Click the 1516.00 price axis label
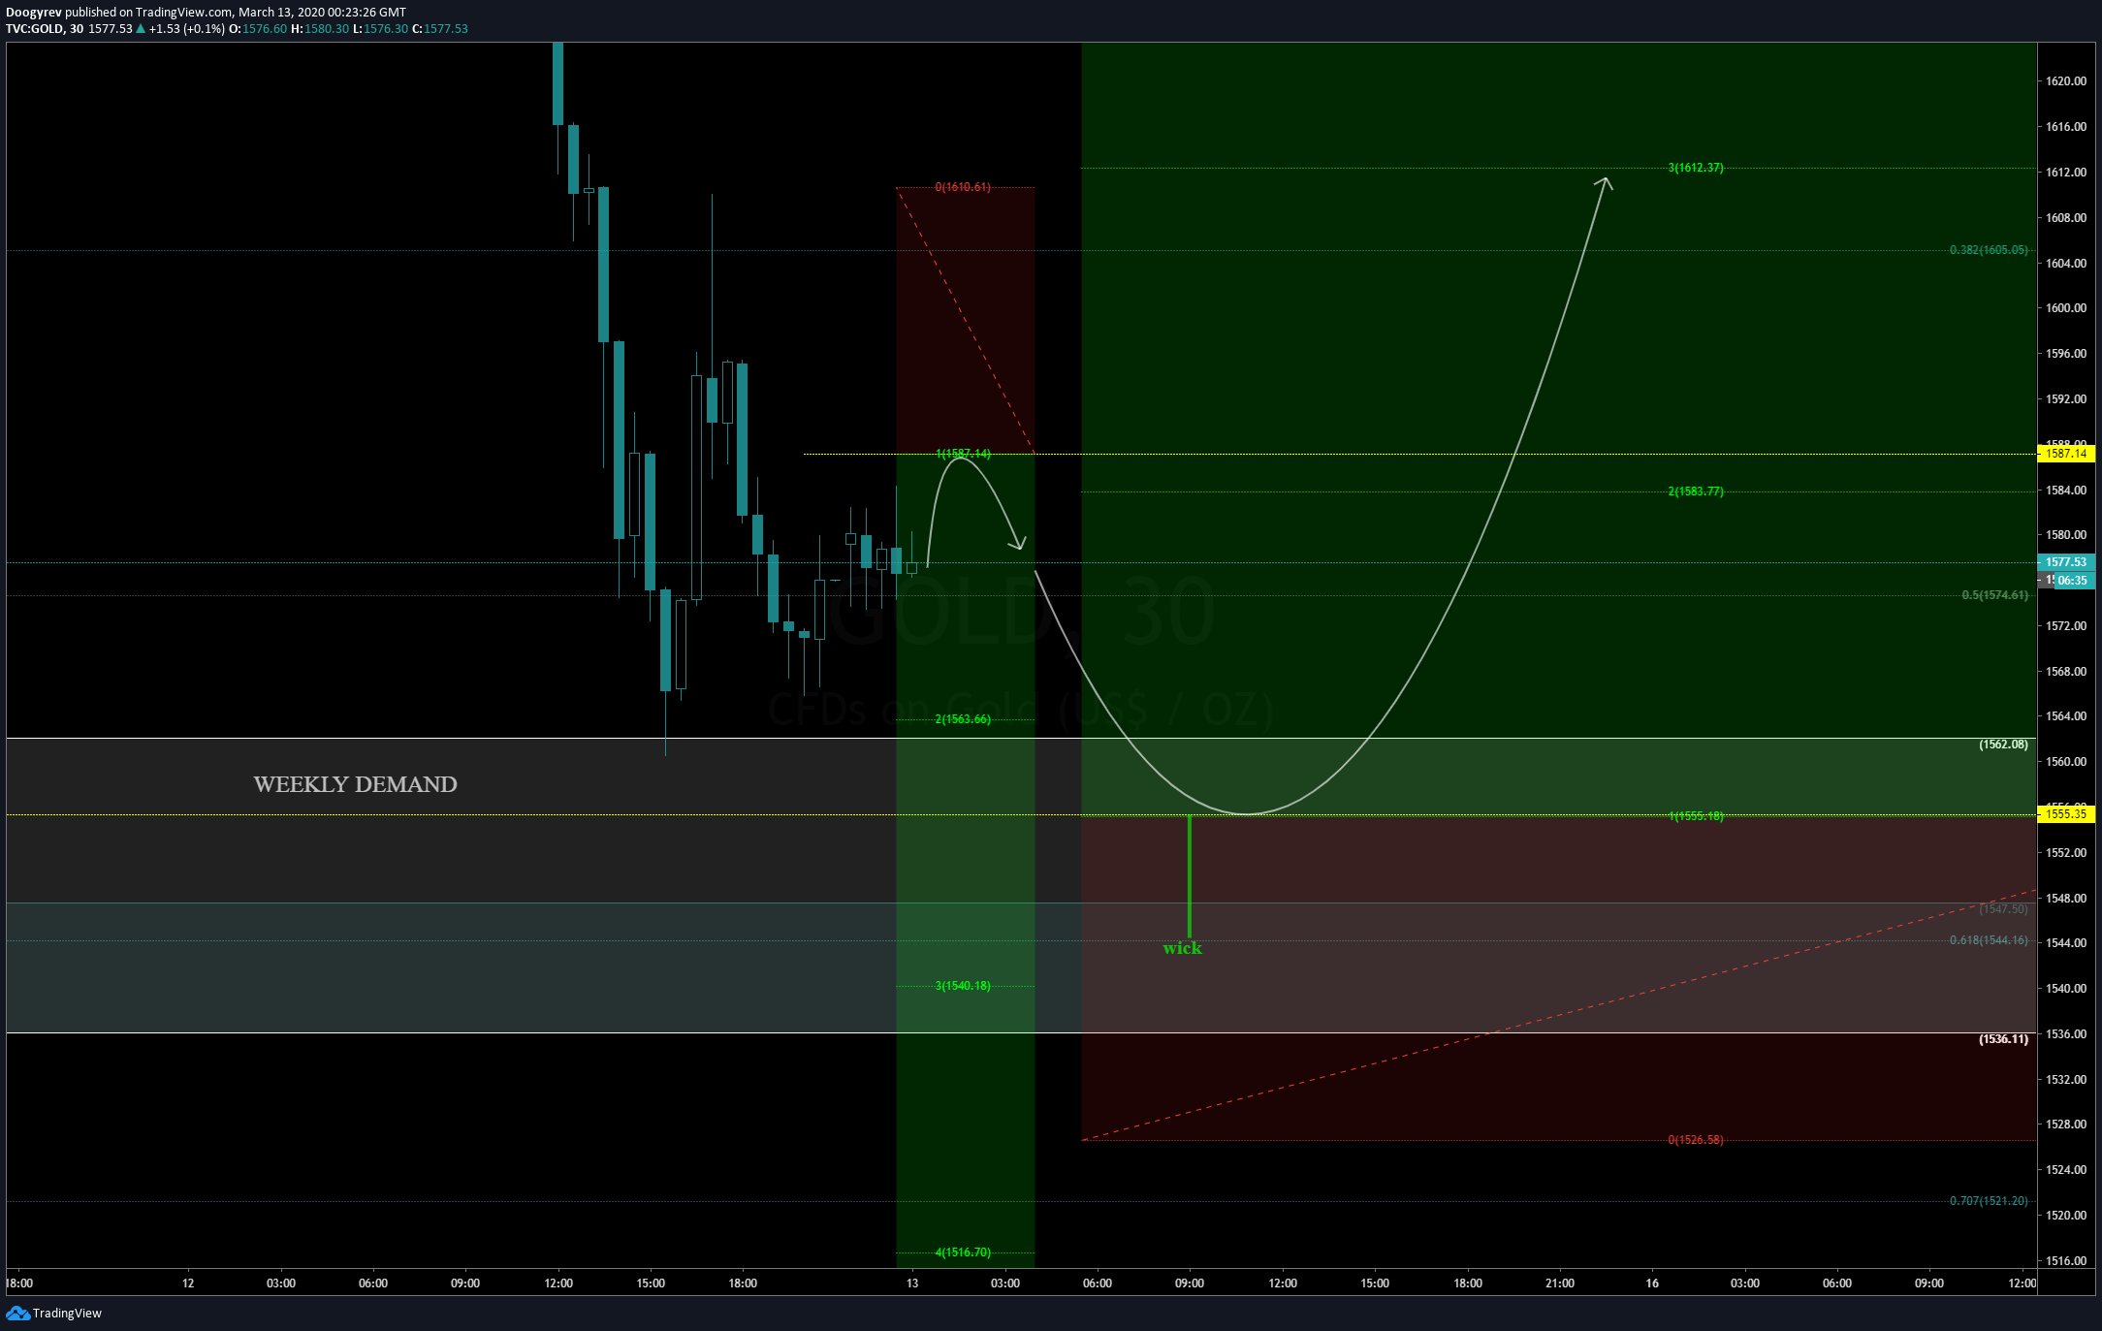The image size is (2102, 1331). pyautogui.click(x=2066, y=1261)
